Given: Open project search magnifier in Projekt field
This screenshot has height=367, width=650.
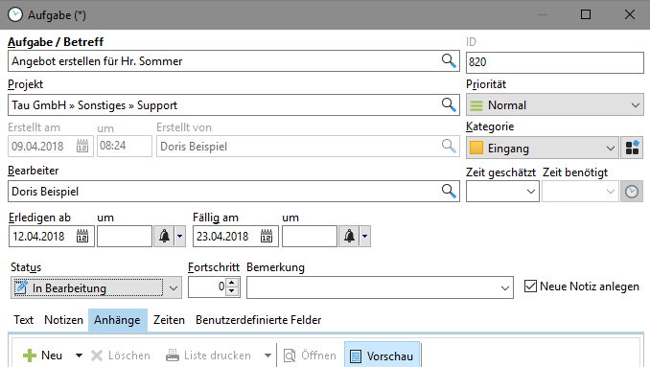Looking at the screenshot, I should [x=449, y=104].
